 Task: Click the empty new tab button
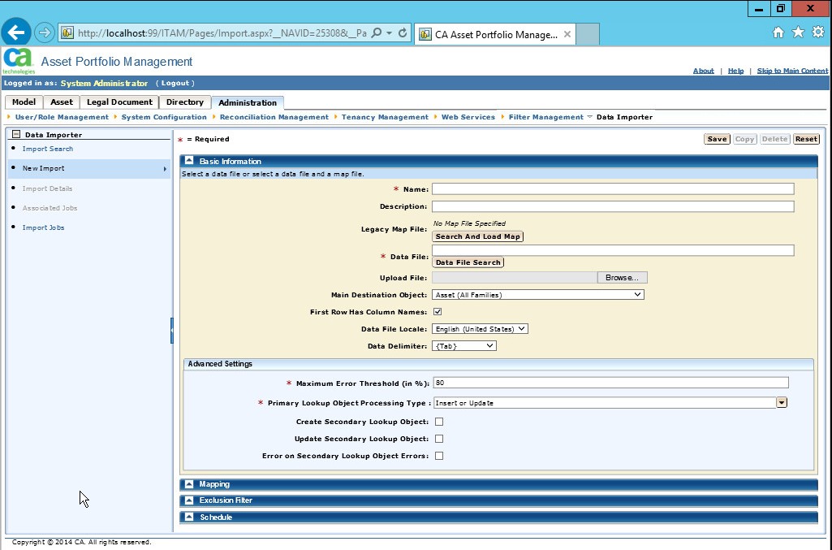[x=588, y=34]
